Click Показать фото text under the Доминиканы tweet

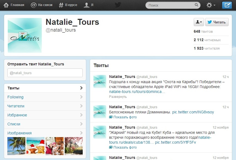point(125,117)
